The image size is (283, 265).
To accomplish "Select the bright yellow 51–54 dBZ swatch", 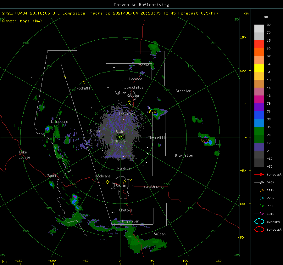I will pyautogui.click(x=259, y=68).
